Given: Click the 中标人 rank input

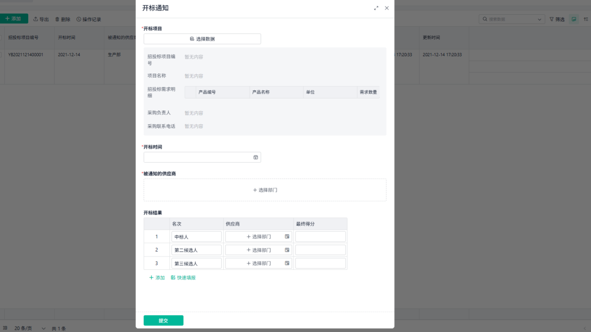Looking at the screenshot, I should (x=197, y=237).
